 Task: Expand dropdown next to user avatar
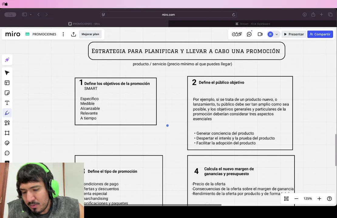[277, 34]
